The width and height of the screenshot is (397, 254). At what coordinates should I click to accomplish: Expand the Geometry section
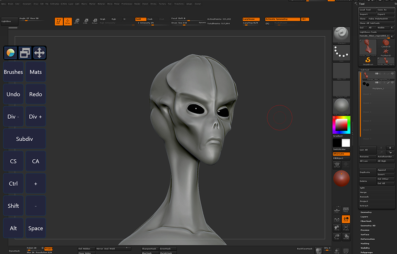pos(366,212)
